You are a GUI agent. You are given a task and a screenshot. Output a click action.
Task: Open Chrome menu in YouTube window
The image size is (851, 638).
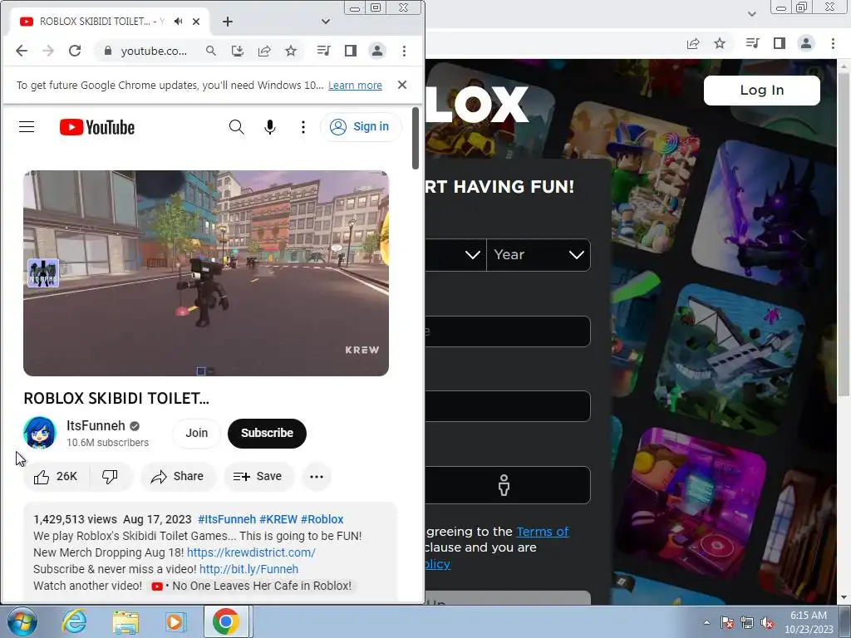(404, 51)
